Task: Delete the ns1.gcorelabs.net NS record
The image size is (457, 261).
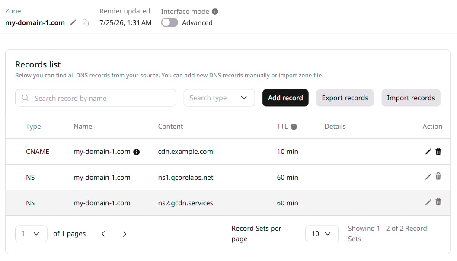Action: pyautogui.click(x=438, y=176)
